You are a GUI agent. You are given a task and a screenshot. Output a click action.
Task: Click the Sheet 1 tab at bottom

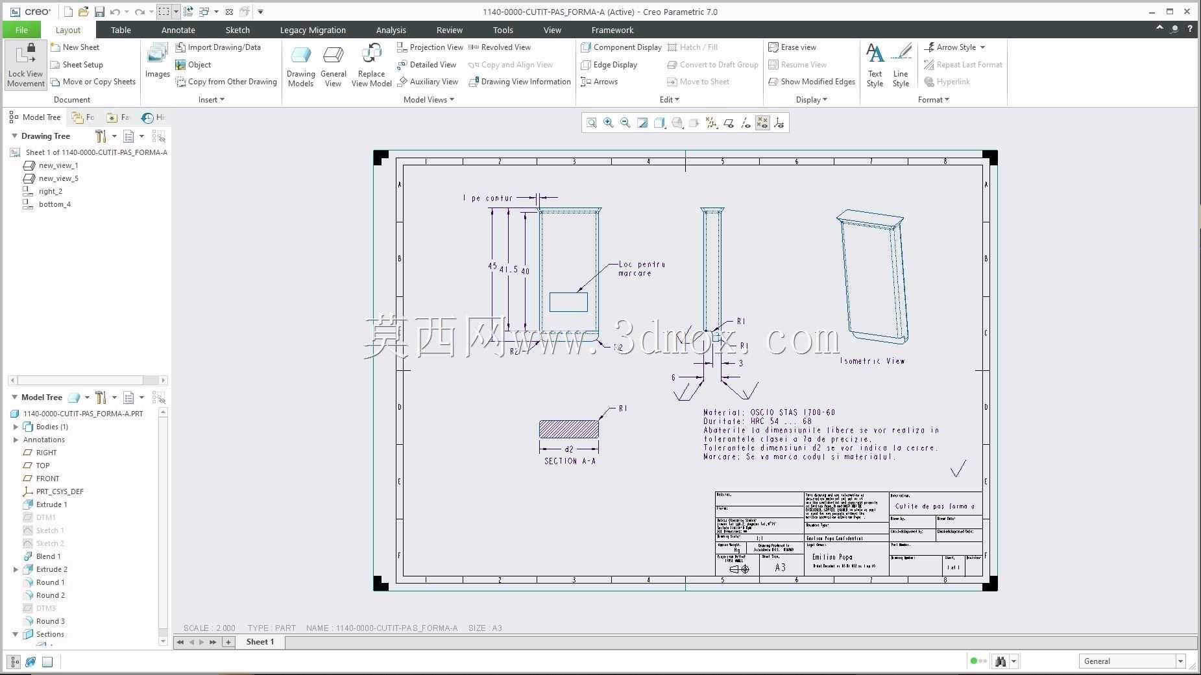pos(260,642)
